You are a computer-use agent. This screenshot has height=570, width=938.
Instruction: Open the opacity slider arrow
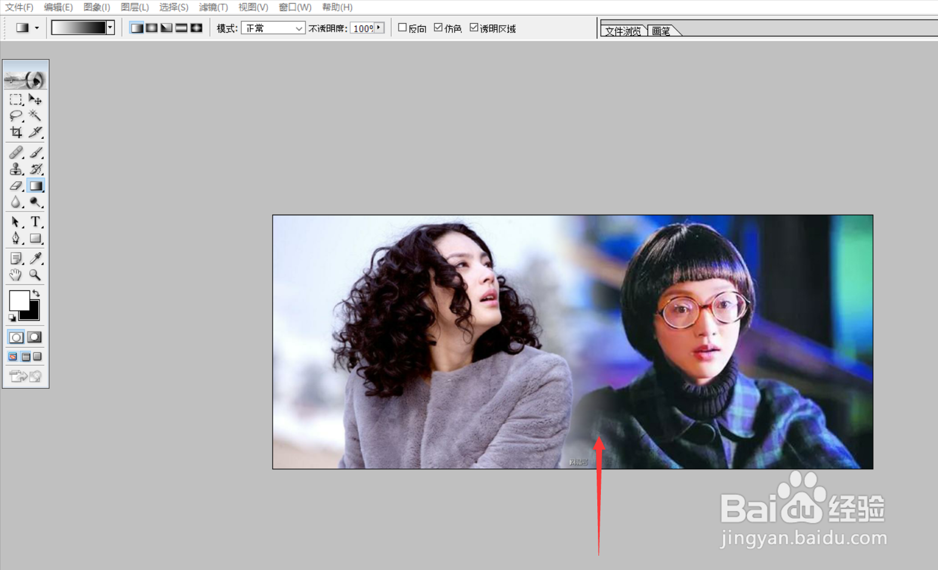click(379, 27)
